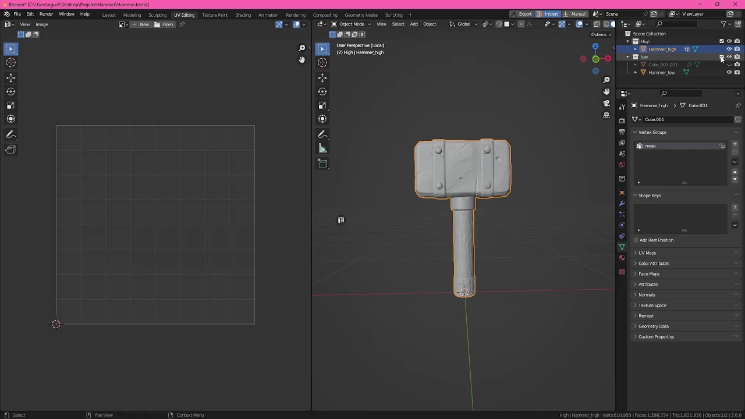Viewport: 745px width, 419px height.
Task: Hide Hammer_low using its eye icon
Action: [x=729, y=72]
